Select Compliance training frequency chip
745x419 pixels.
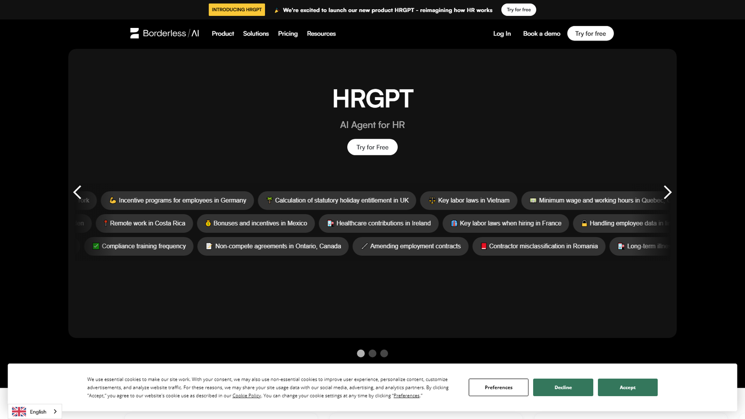point(139,246)
